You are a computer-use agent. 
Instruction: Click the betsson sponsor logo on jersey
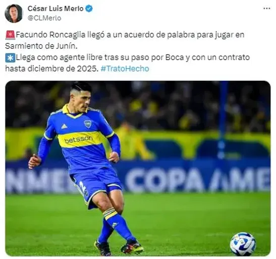[78, 139]
